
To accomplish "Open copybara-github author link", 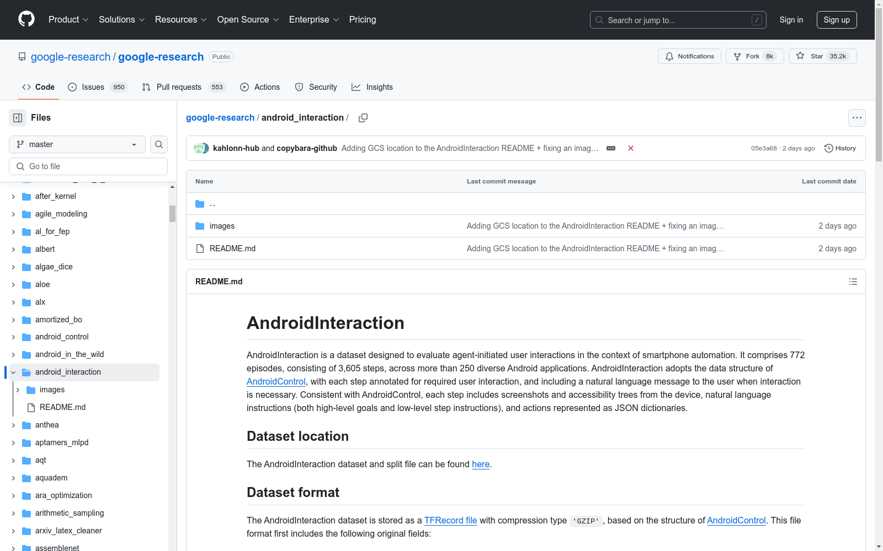I will click(x=307, y=148).
